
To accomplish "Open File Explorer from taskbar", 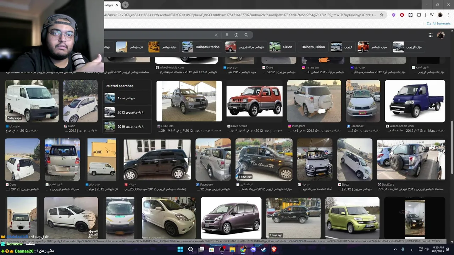I will (x=232, y=250).
